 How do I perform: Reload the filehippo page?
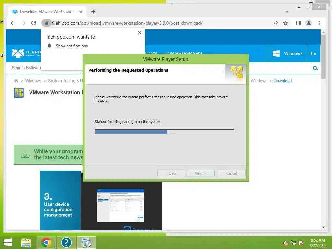pos(34,23)
